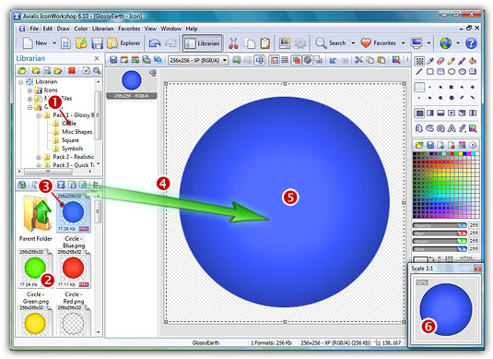Click the Save floppy disk icon
Screen dimensions: 493x359
click(97, 43)
